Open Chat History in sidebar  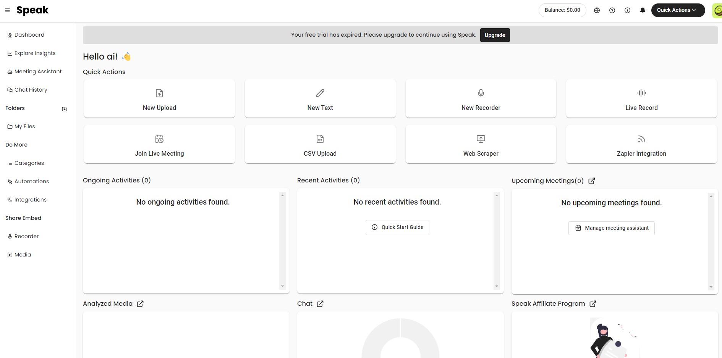pos(27,90)
